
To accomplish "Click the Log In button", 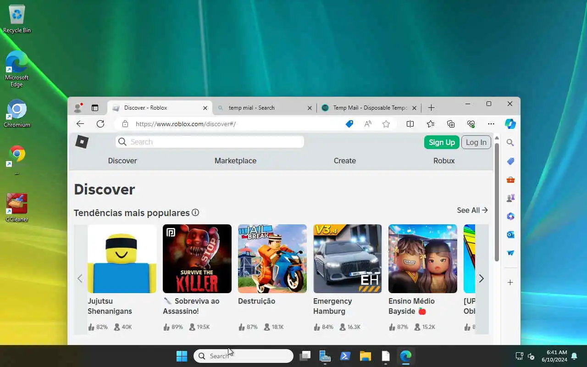I will 476,142.
